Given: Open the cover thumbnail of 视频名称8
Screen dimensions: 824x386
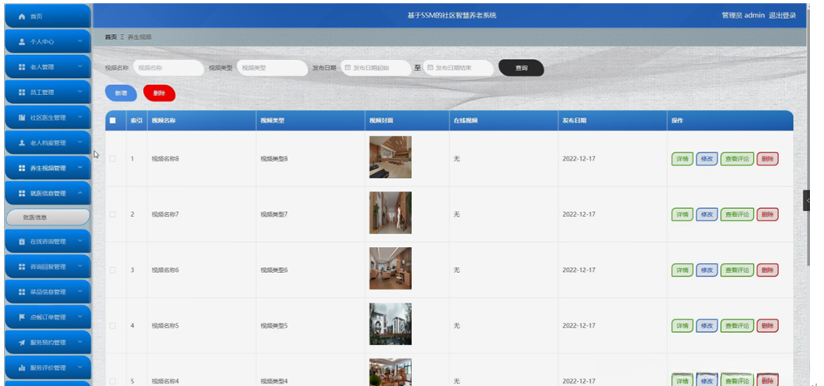Looking at the screenshot, I should (390, 157).
